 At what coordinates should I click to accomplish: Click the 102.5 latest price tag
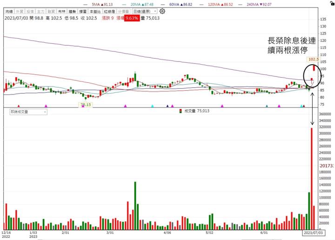pos(313,60)
